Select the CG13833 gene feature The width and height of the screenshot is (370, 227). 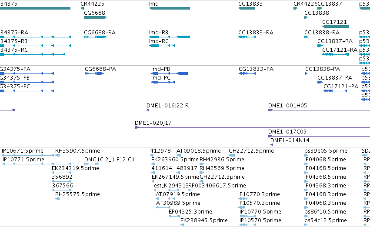[x=247, y=8]
